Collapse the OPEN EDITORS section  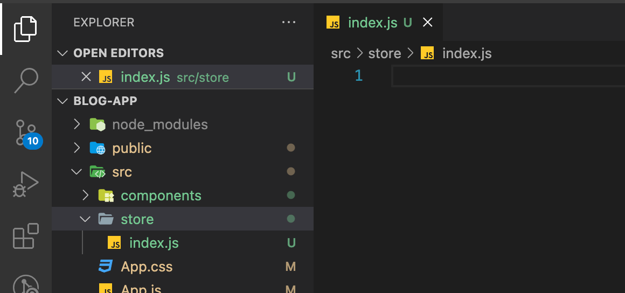(62, 53)
